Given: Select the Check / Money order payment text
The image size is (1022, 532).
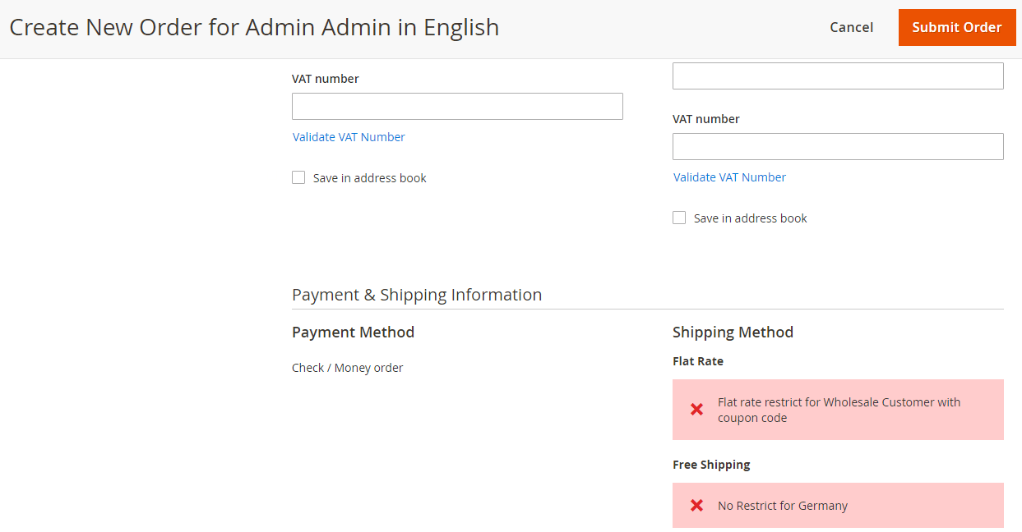Looking at the screenshot, I should 347,368.
